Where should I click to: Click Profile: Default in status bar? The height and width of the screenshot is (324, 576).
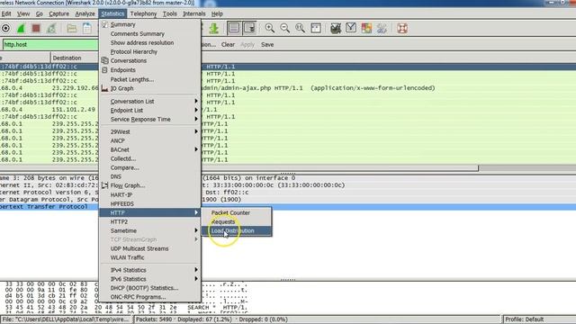pyautogui.click(x=524, y=319)
